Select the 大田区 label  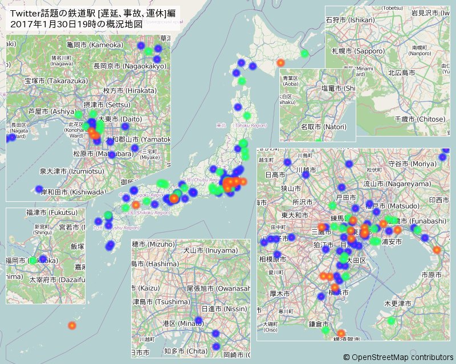356,260
